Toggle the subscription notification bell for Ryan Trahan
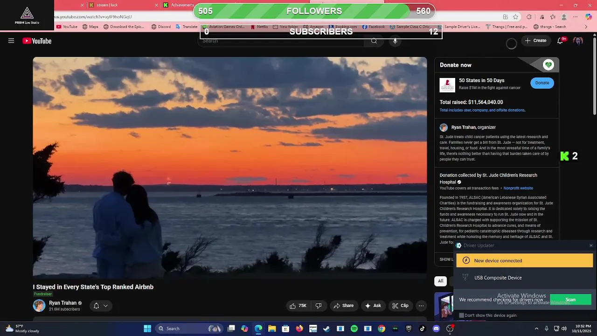The image size is (597, 336). click(x=96, y=306)
